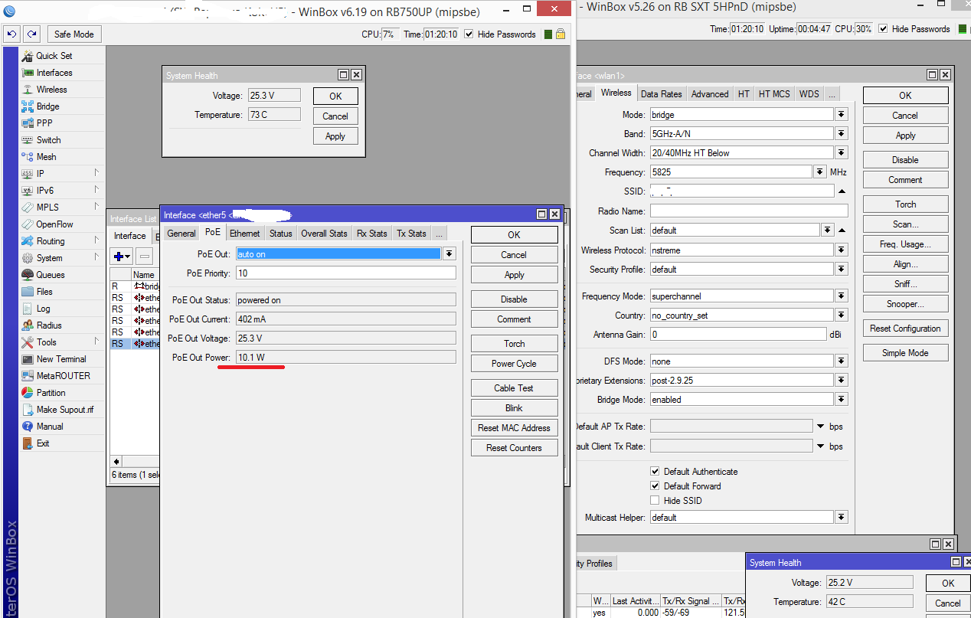Click the Antenna Gain input field

click(737, 335)
